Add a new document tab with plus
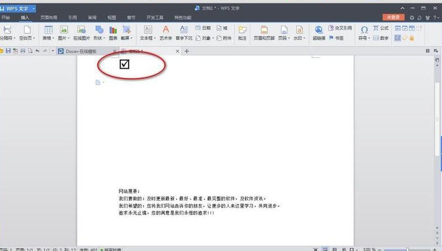Screen dimensions: 442x251 [187, 51]
